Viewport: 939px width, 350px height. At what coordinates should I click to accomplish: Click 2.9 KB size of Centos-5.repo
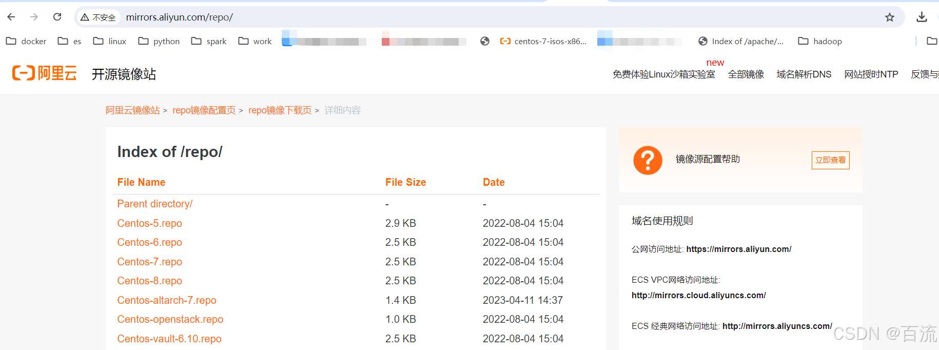(400, 223)
